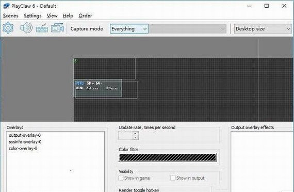
Task: Click the striped Color filter swatch
Action: point(168,157)
